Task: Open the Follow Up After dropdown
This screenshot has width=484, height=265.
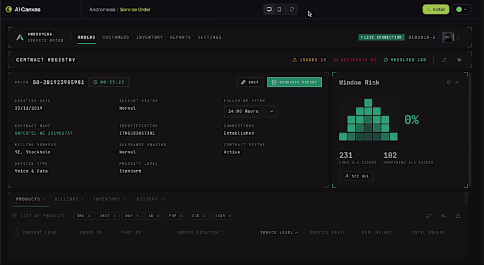Action: tap(250, 111)
